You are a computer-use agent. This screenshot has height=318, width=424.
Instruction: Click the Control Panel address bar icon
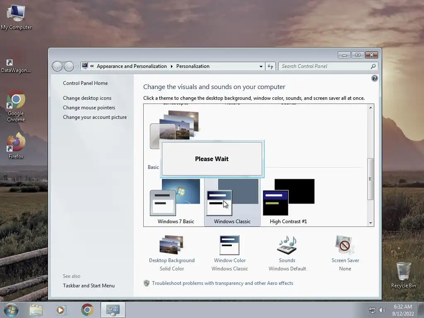pos(85,66)
